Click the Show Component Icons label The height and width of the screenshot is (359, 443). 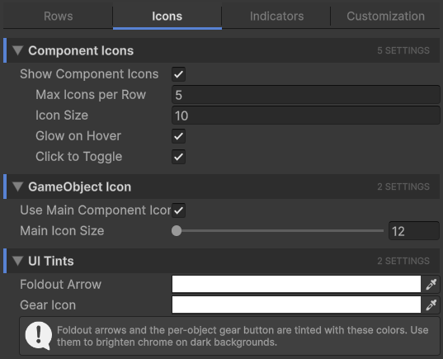pyautogui.click(x=89, y=74)
